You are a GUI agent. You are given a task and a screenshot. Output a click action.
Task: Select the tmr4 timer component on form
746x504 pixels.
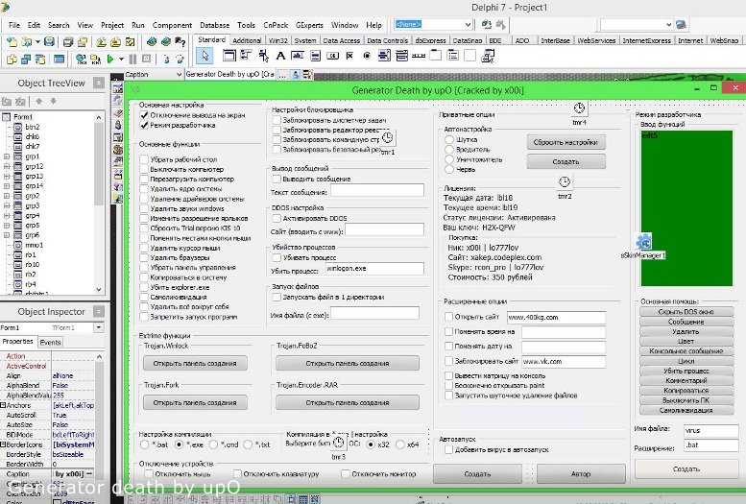tap(579, 108)
